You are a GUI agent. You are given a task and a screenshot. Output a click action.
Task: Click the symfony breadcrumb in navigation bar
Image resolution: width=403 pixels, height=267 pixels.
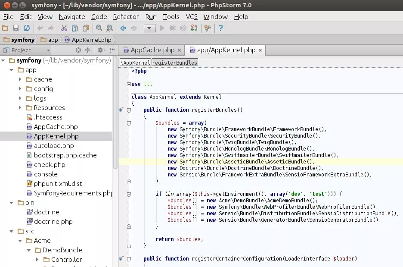[19, 40]
